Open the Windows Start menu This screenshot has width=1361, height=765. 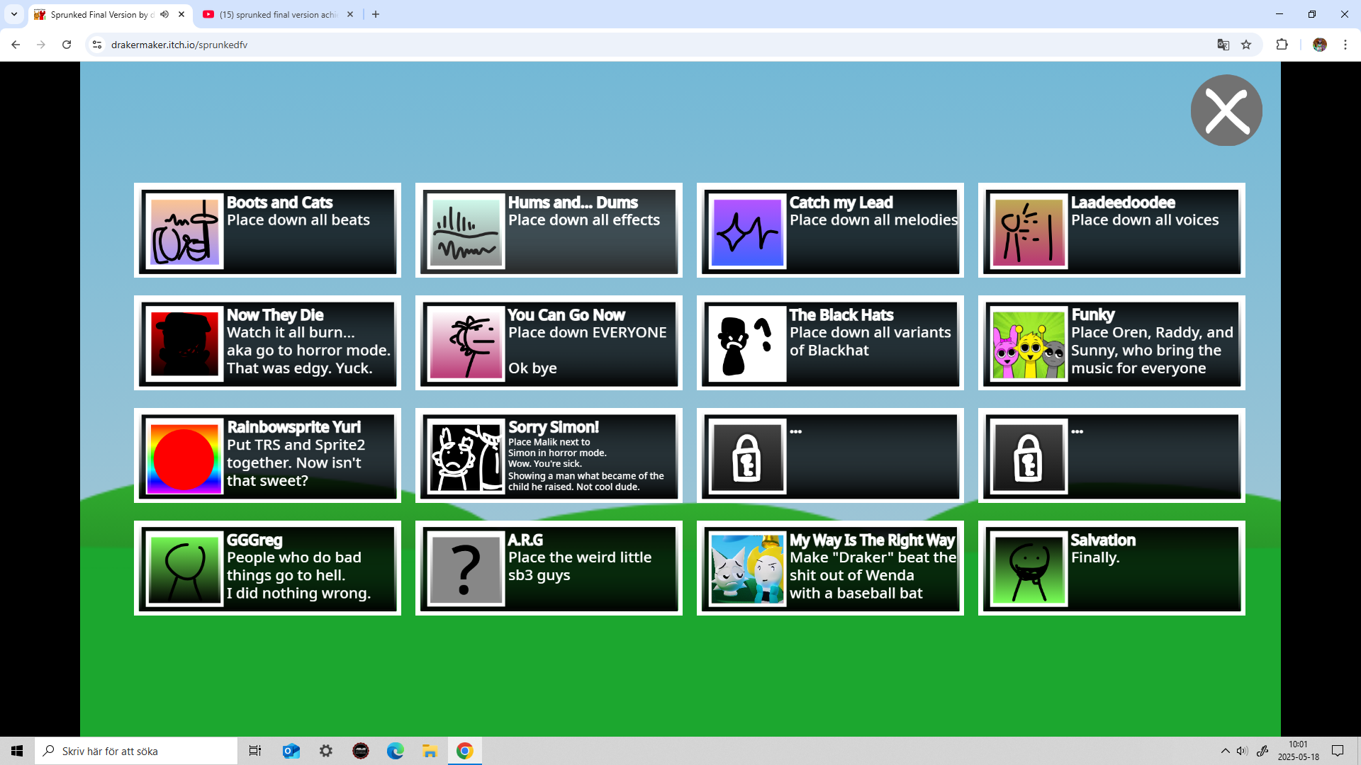17,751
